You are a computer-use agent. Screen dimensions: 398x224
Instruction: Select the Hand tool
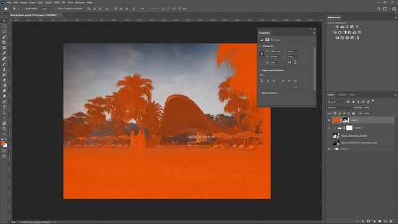tap(4, 123)
